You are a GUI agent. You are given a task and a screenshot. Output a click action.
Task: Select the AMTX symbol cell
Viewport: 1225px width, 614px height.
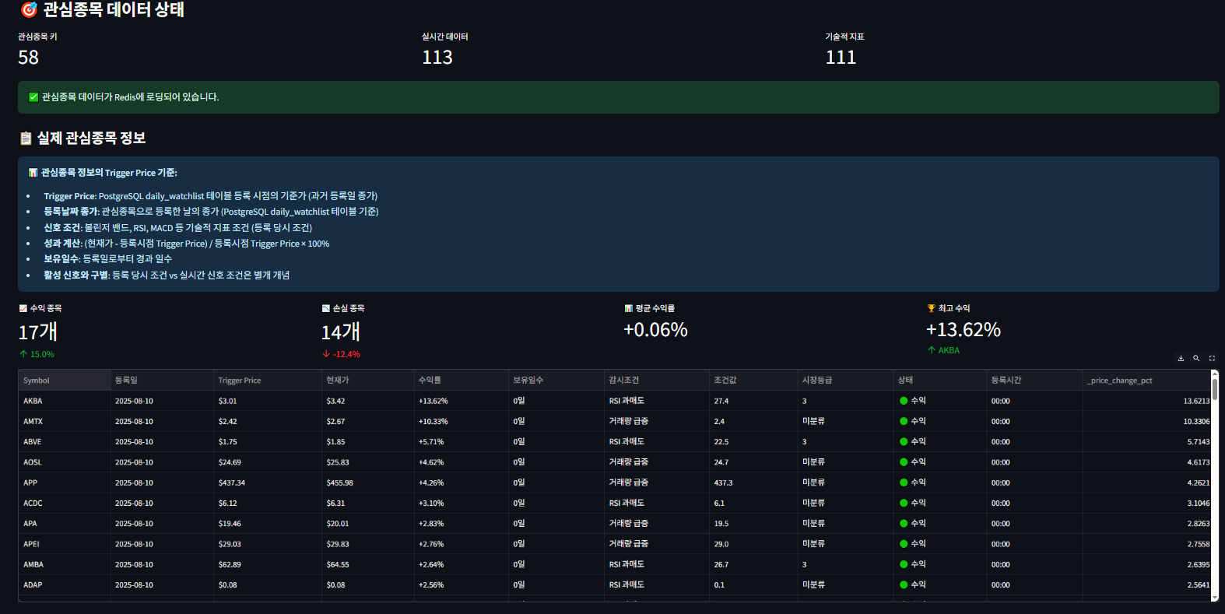[33, 422]
